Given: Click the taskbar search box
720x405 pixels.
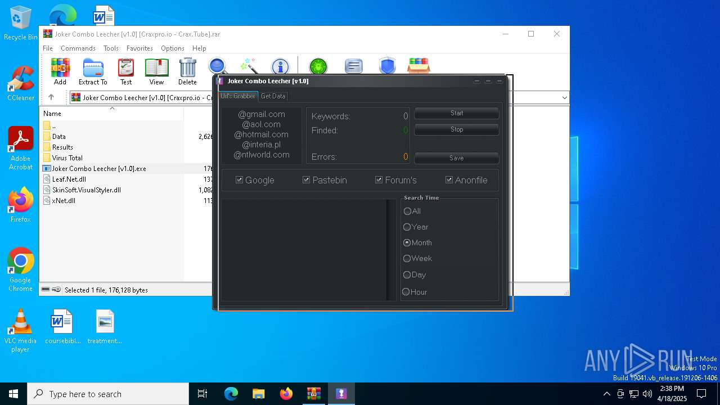Looking at the screenshot, I should pyautogui.click(x=108, y=394).
